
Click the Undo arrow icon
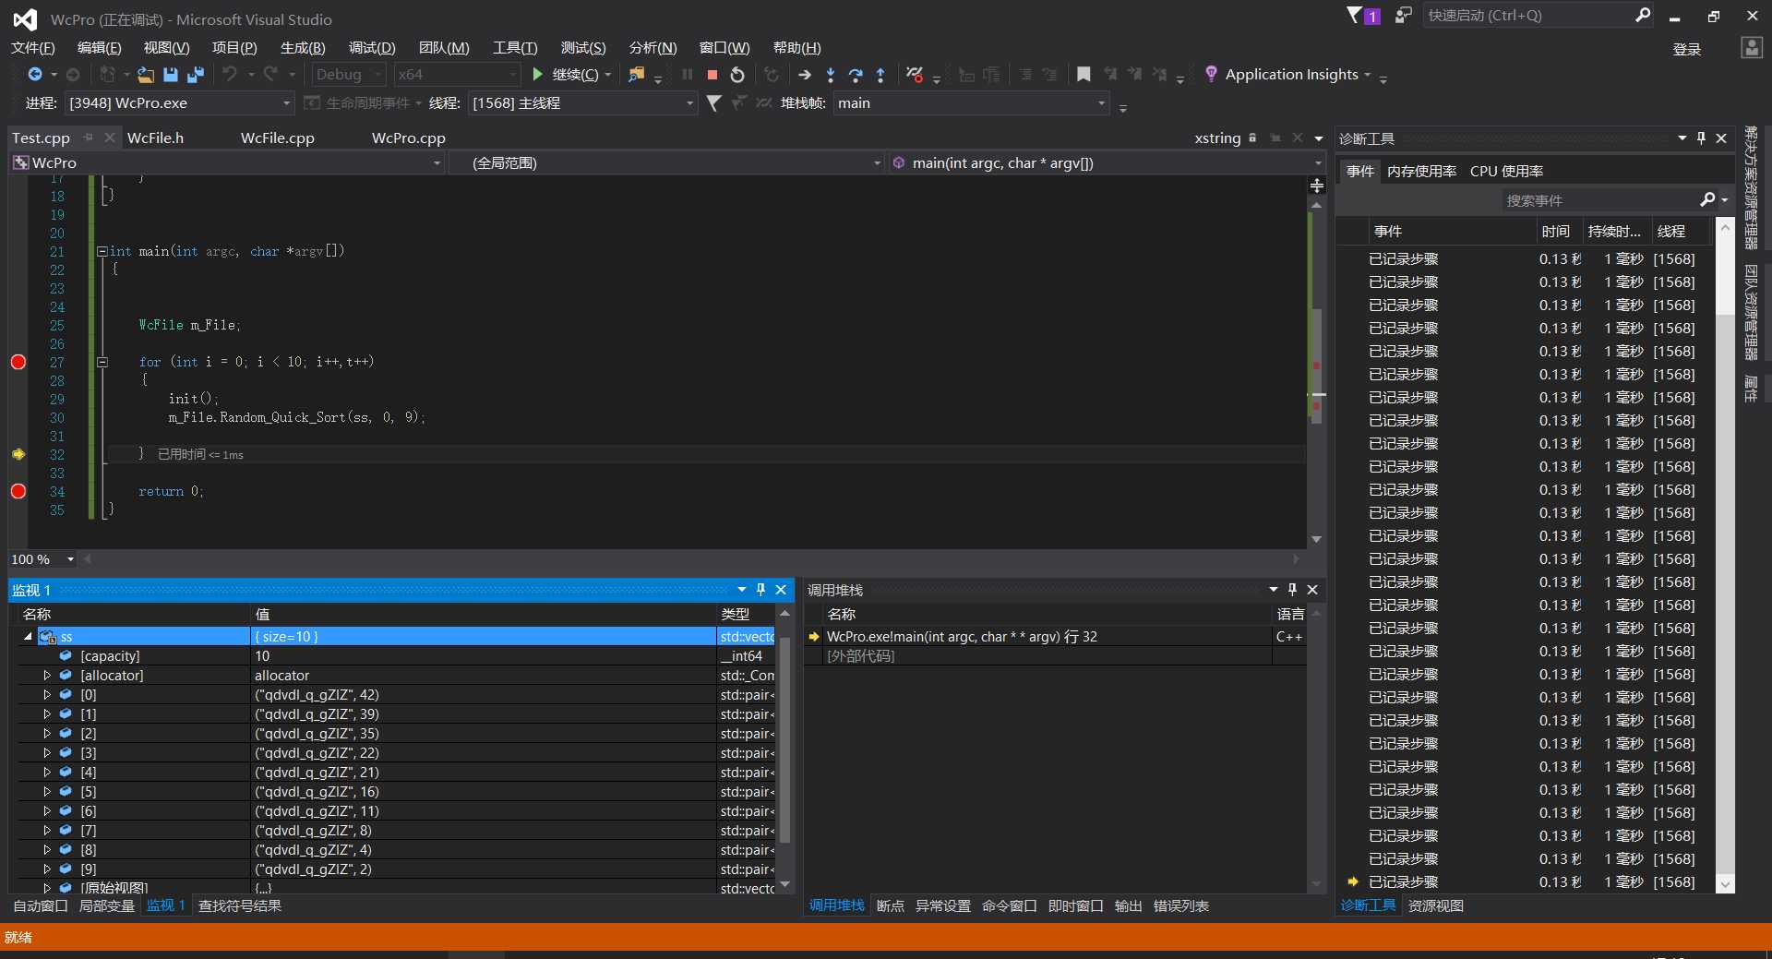click(230, 75)
